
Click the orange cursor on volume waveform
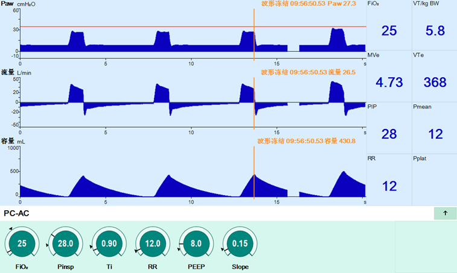[x=254, y=172]
